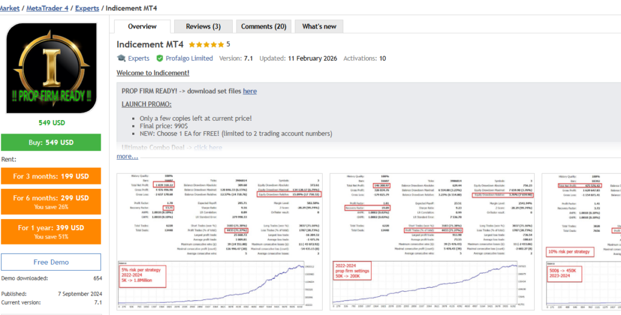
Task: Expand description with 'more...' link
Action: tap(127, 157)
